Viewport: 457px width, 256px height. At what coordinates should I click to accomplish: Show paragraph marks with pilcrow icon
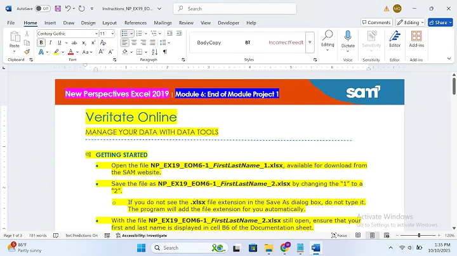[165, 52]
